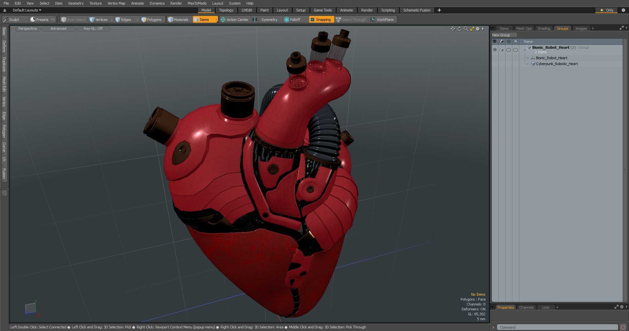Open the top-right settings gear

[x=623, y=10]
